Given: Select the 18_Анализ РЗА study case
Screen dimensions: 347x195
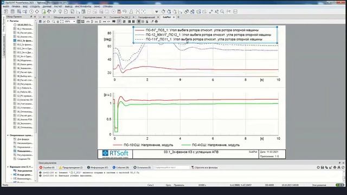Looking at the screenshot, I should coord(23,119).
